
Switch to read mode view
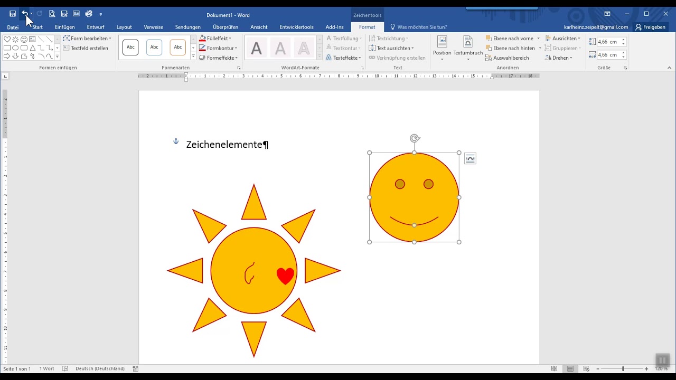(554, 368)
